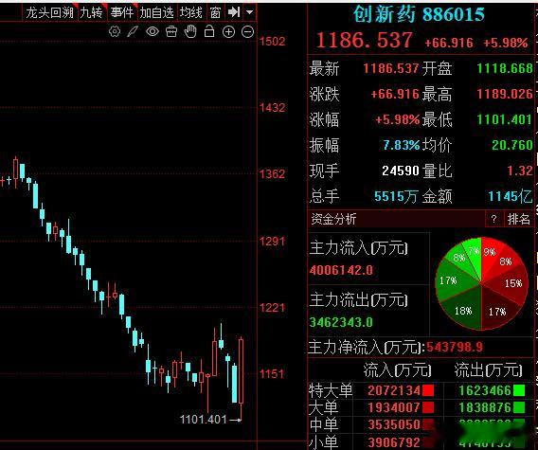The height and width of the screenshot is (450, 538).
Task: Open the question mark help button
Action: (494, 219)
